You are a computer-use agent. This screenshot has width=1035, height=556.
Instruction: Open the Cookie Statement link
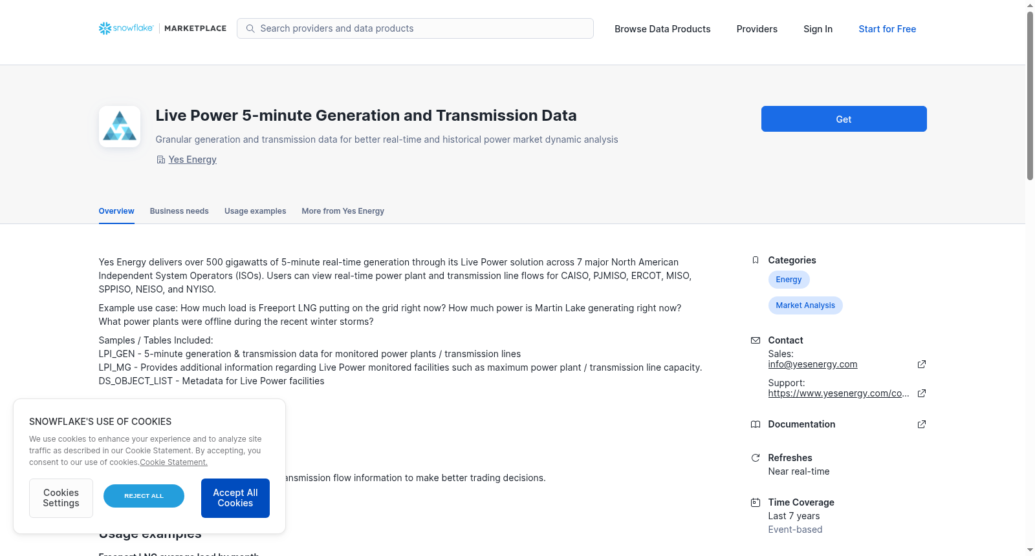coord(173,462)
